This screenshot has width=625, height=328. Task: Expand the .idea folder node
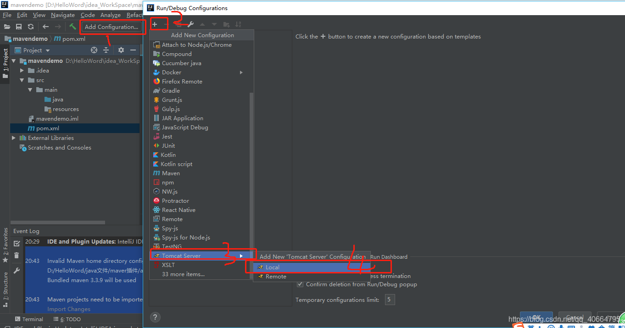click(22, 71)
